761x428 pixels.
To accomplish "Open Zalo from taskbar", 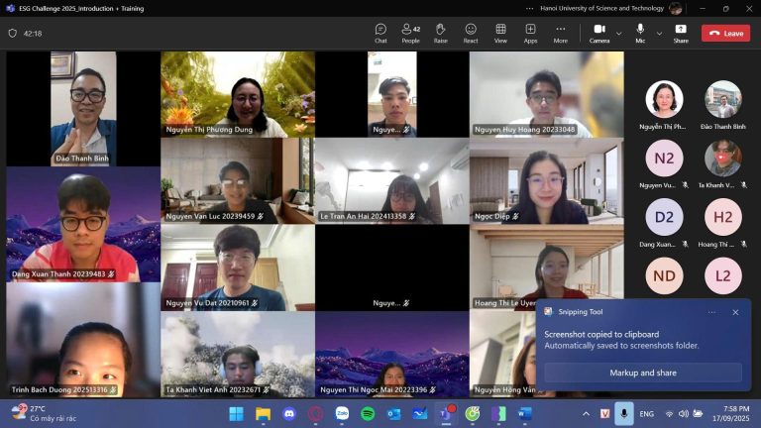I will tap(342, 414).
